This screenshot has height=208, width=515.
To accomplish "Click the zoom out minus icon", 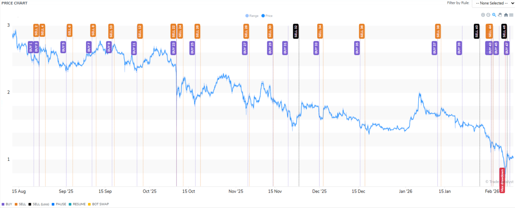I will [x=488, y=15].
